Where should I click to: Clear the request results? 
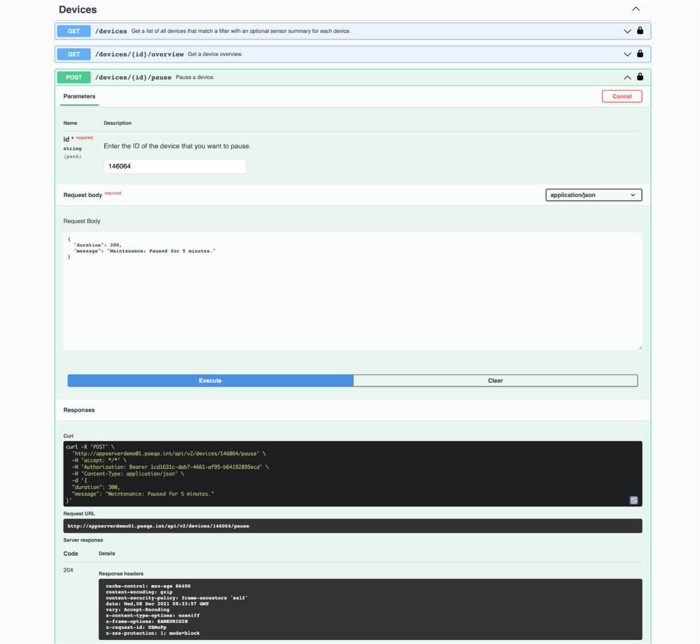pyautogui.click(x=495, y=380)
